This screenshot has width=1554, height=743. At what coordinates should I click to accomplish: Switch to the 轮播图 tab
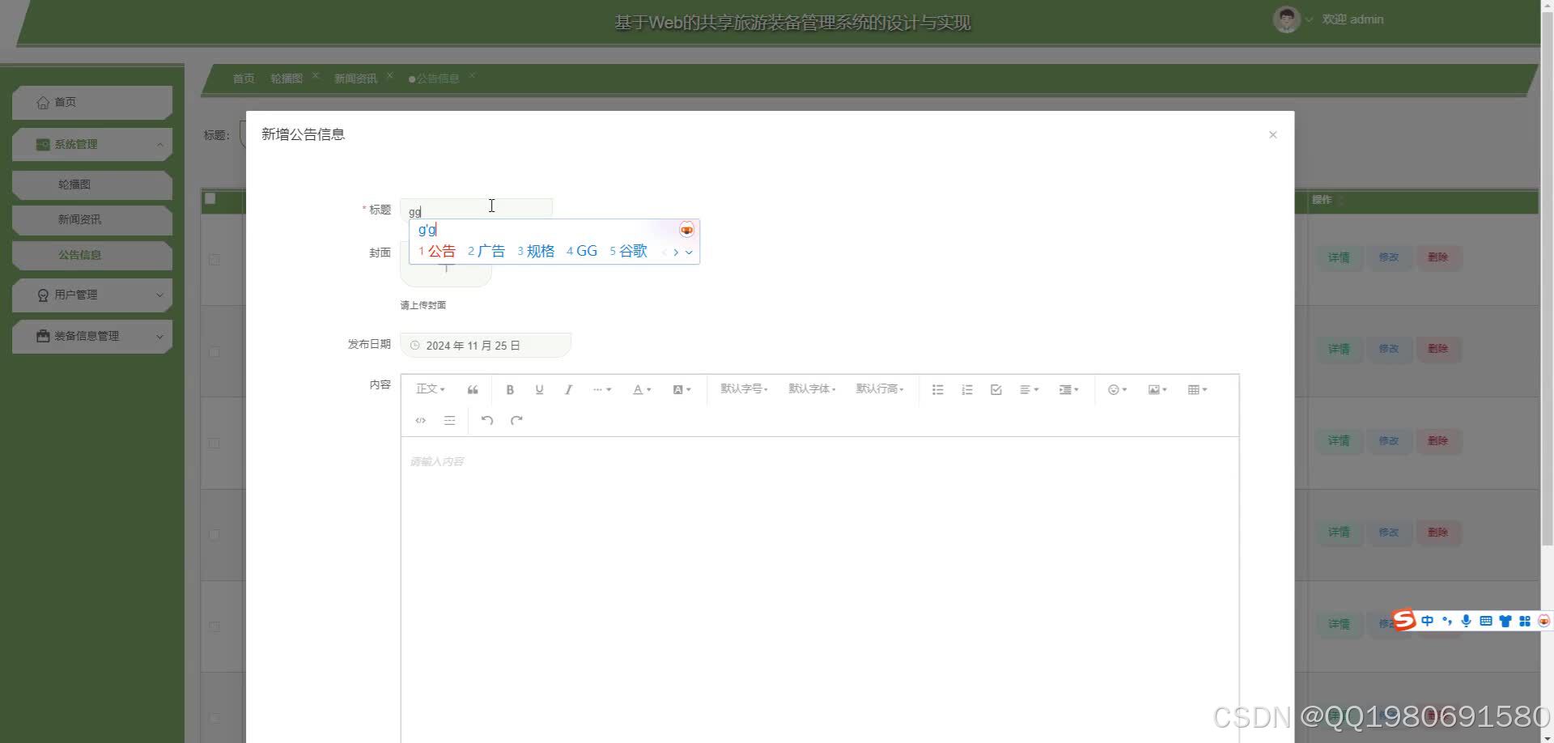287,79
